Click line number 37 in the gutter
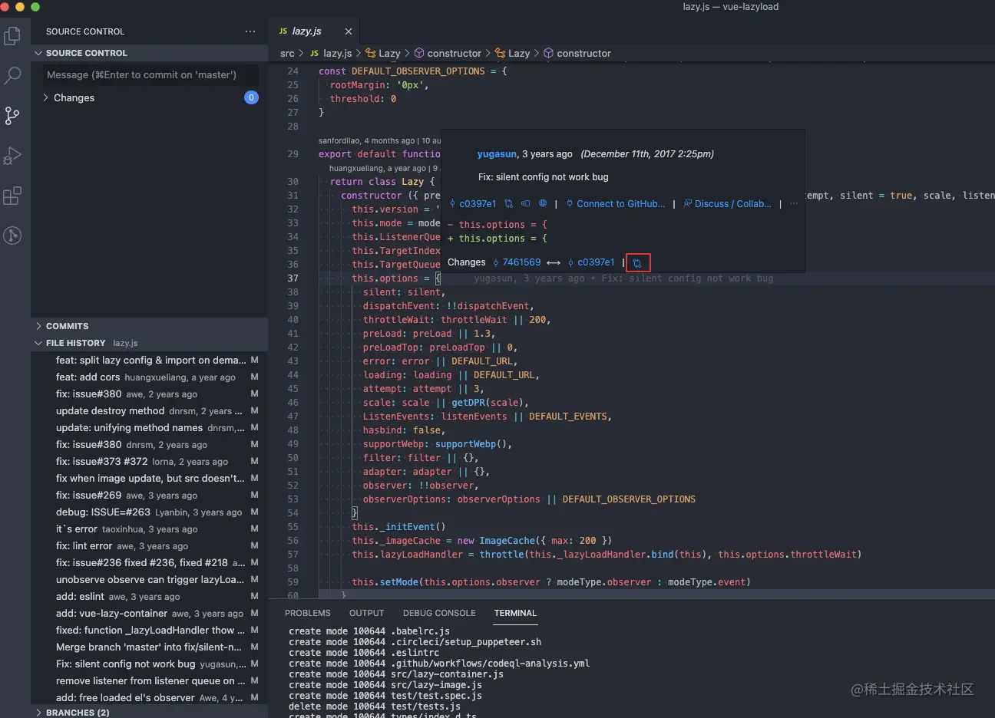 click(x=293, y=278)
